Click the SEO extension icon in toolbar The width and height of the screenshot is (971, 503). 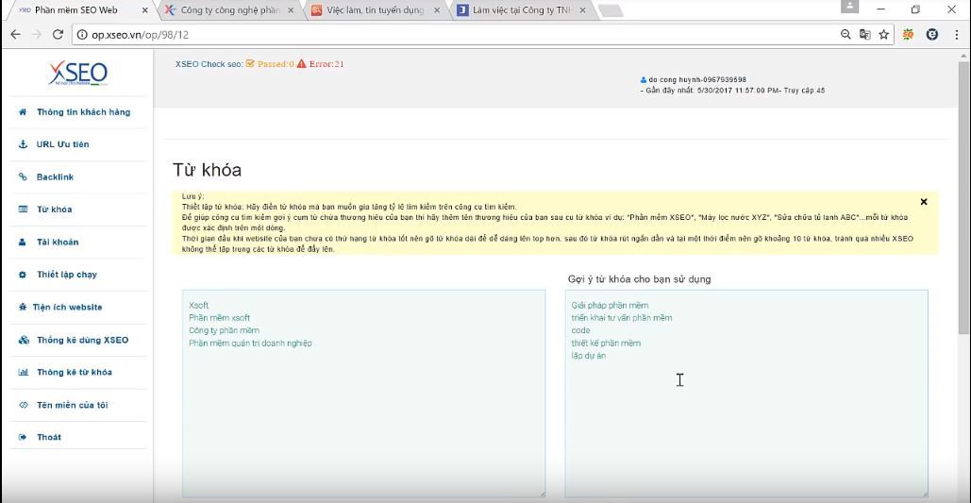click(x=908, y=35)
